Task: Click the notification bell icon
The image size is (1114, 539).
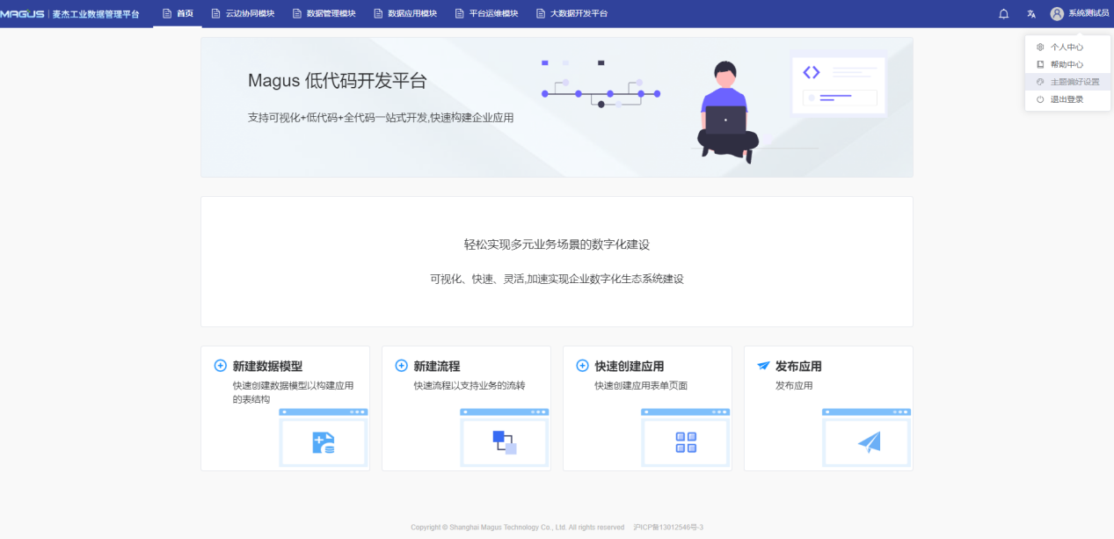Action: click(1003, 14)
